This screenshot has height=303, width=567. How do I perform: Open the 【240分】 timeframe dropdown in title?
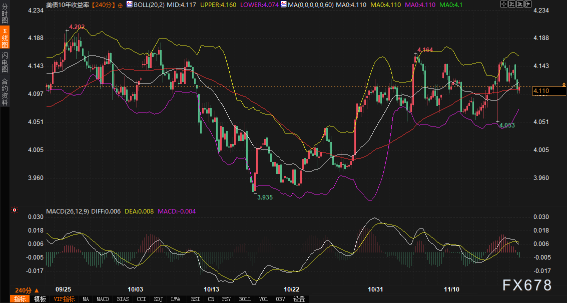tap(104, 5)
